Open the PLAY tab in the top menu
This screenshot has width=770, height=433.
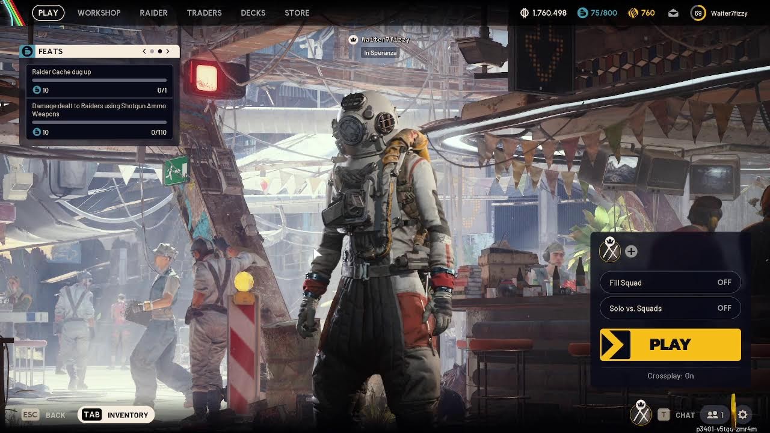[48, 13]
